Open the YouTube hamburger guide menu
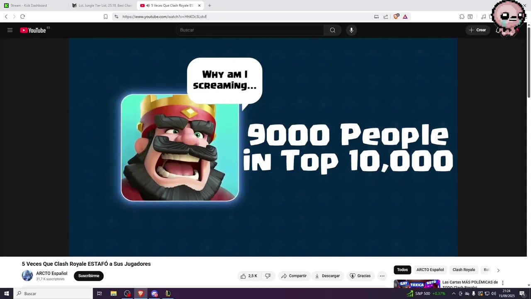 coord(10,30)
